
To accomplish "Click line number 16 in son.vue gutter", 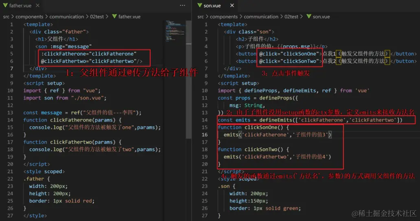I will pyautogui.click(x=205, y=134).
